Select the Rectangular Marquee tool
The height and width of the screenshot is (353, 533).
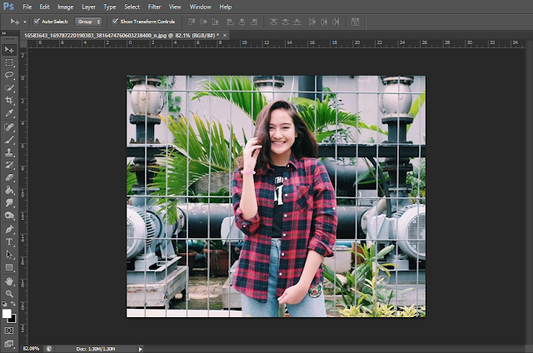click(10, 62)
